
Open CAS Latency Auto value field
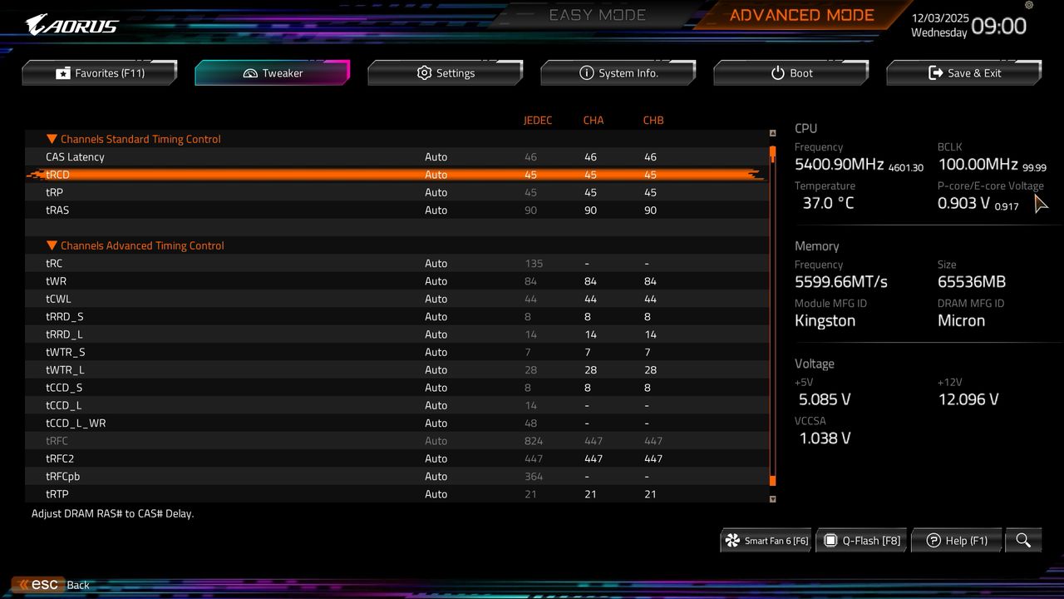pyautogui.click(x=436, y=157)
